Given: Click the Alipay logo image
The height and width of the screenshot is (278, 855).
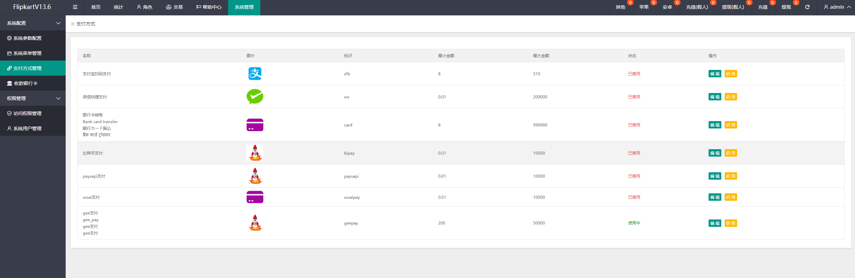Looking at the screenshot, I should [x=255, y=74].
